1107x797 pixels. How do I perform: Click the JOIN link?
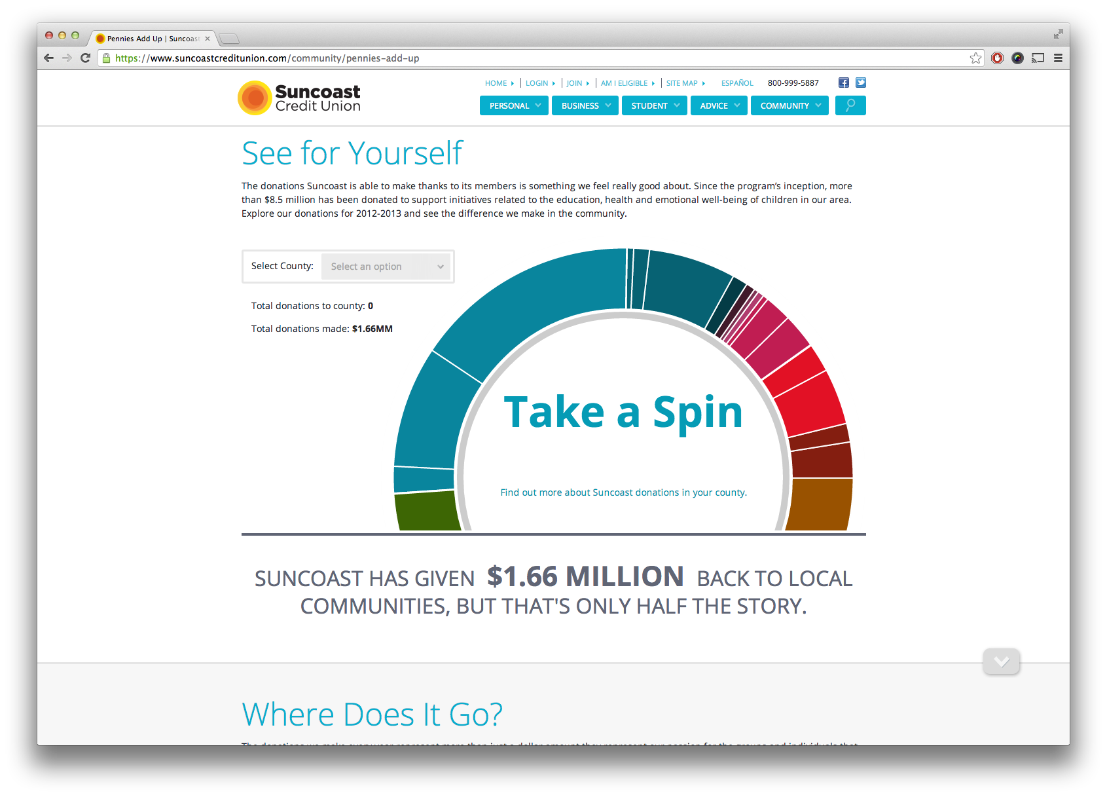pos(573,83)
